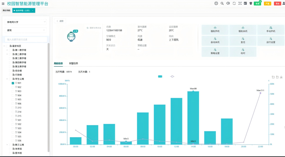Check the 综合楼 checkbox

10,71
